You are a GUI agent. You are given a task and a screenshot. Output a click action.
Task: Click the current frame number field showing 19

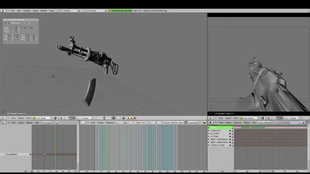(x=156, y=122)
